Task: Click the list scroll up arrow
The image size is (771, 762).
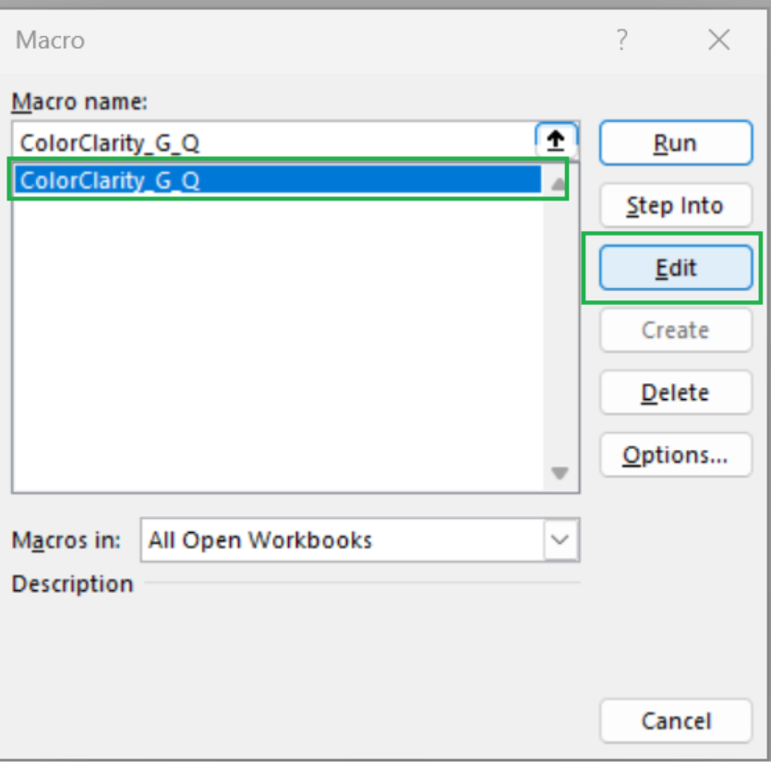Action: (x=559, y=184)
